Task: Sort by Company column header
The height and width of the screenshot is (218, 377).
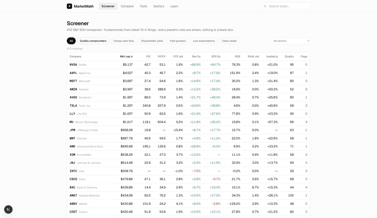Action: tap(75, 57)
